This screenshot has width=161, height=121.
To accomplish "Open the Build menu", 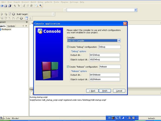I will coord(33,2).
